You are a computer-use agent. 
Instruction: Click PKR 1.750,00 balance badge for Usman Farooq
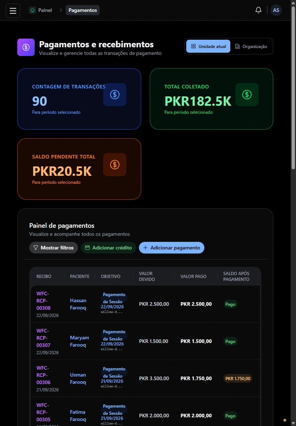pos(238,378)
